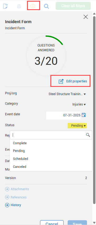Expand the References section

click(x=16, y=197)
